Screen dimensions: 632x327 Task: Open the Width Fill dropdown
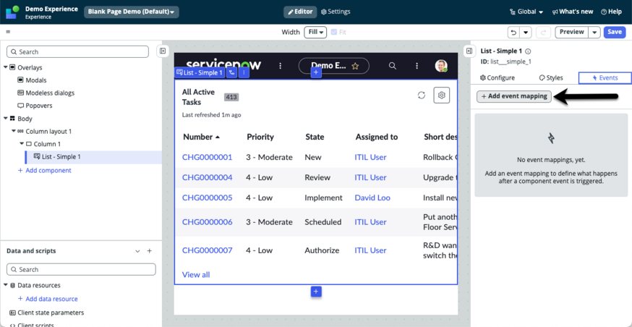(315, 33)
